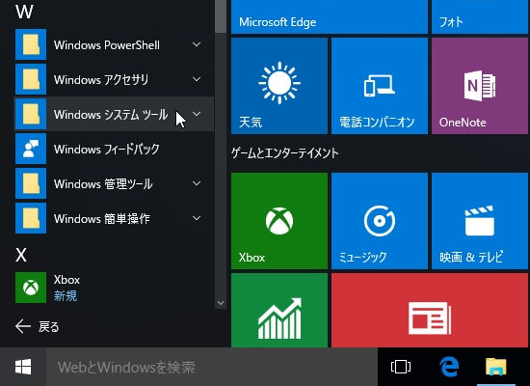The height and width of the screenshot is (386, 530).
Task: Open the ミュージック tile
Action: [380, 221]
